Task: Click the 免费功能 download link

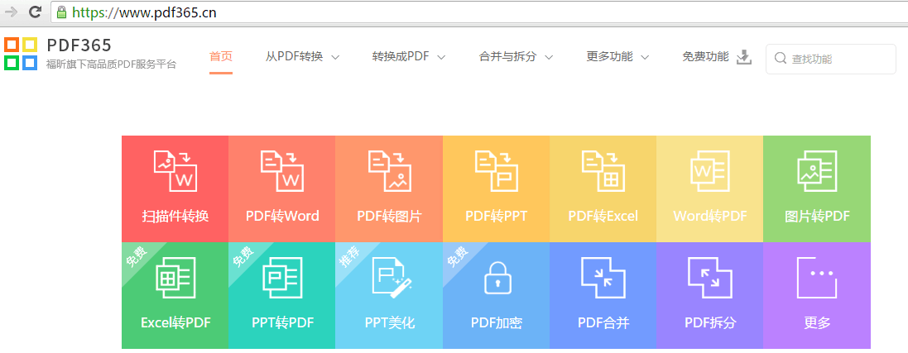Action: point(716,57)
